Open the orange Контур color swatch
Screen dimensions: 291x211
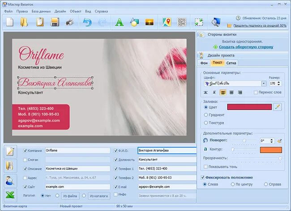tap(271, 150)
